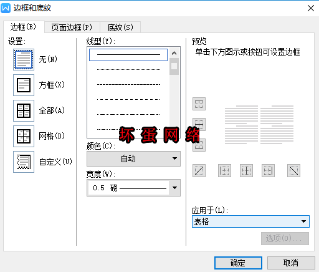
Task: Open the 颜色 color dropdown set to 自动
Action: 133,158
